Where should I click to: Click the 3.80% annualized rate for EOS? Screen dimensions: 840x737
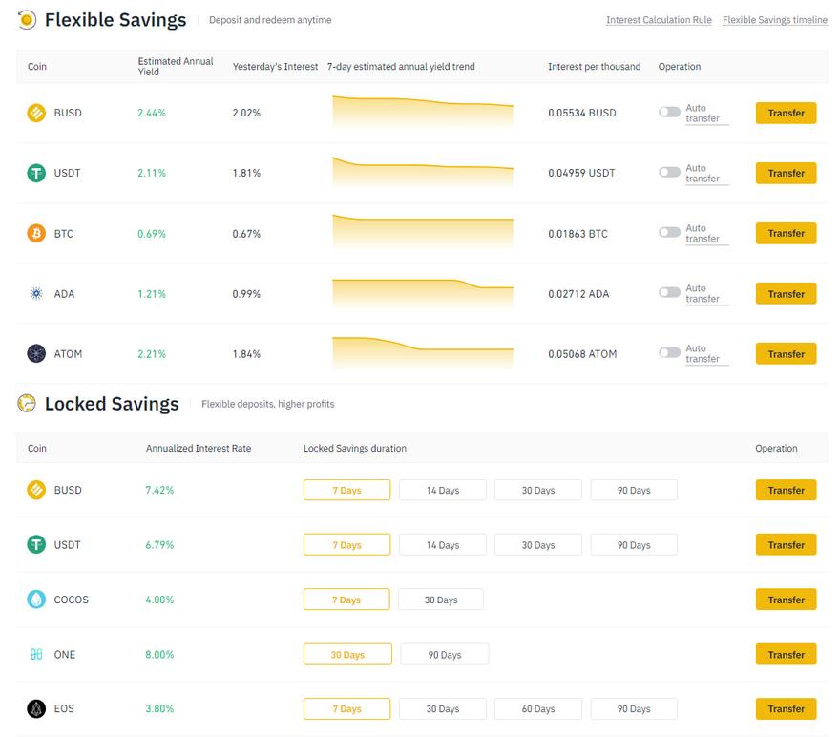159,708
